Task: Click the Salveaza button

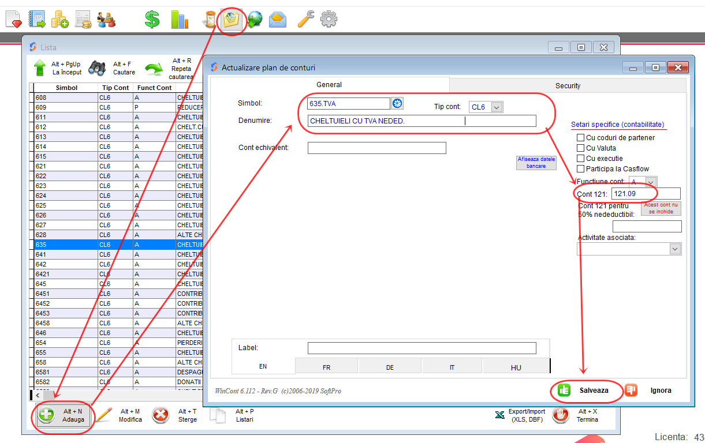Action: 587,391
